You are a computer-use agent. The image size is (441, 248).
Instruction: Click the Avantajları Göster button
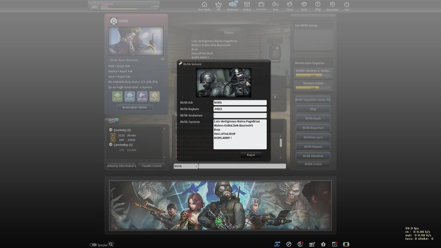pyautogui.click(x=134, y=107)
